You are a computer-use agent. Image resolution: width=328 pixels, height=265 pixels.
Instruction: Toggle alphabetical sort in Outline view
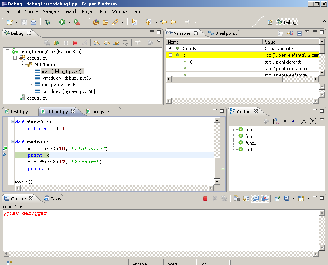[x=275, y=122]
